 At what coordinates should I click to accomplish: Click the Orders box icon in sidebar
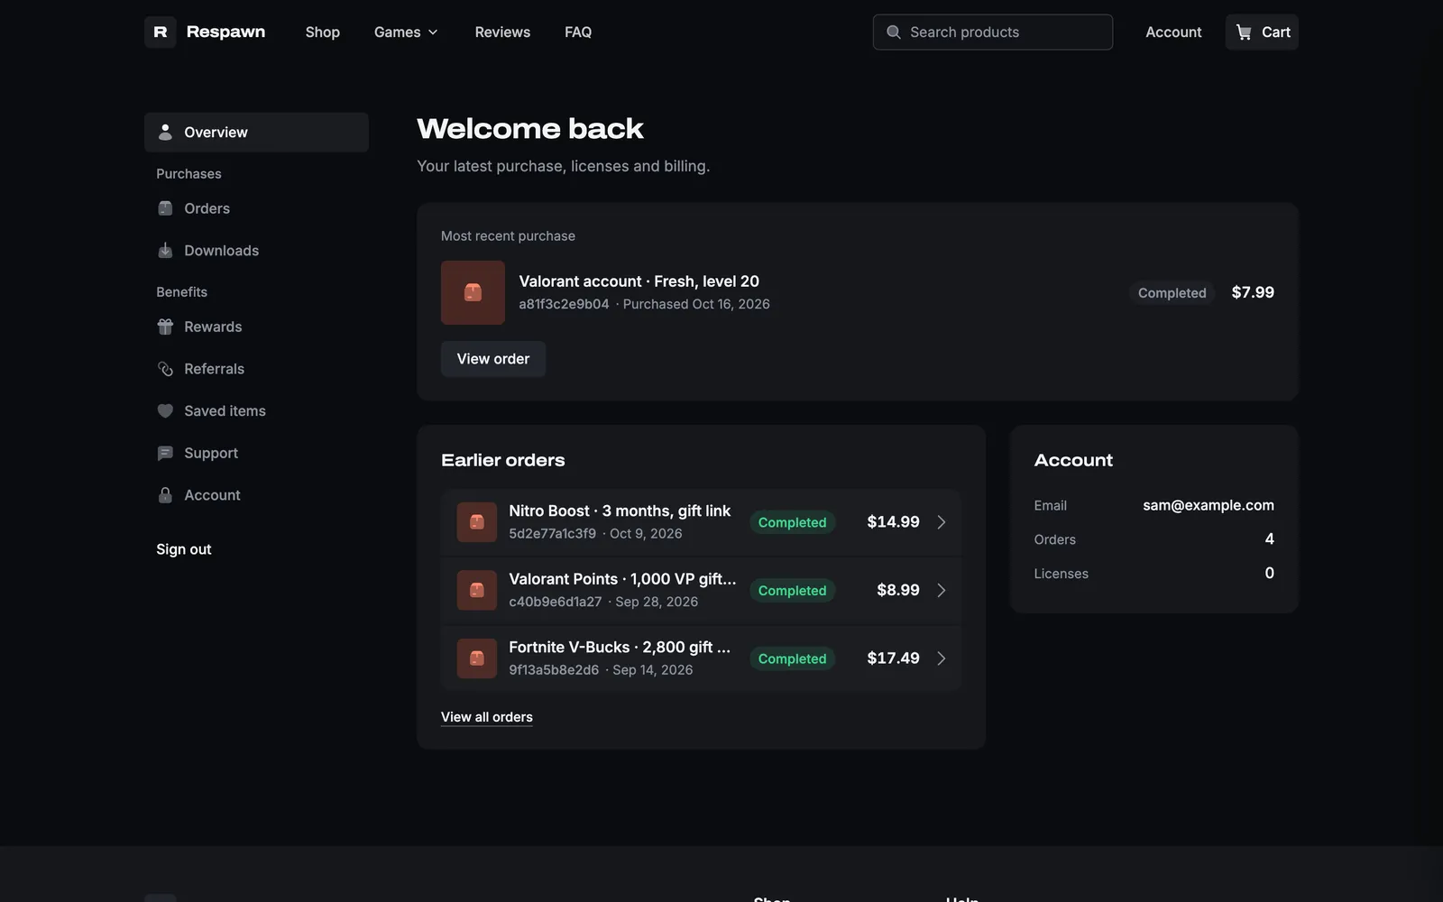pyautogui.click(x=165, y=208)
